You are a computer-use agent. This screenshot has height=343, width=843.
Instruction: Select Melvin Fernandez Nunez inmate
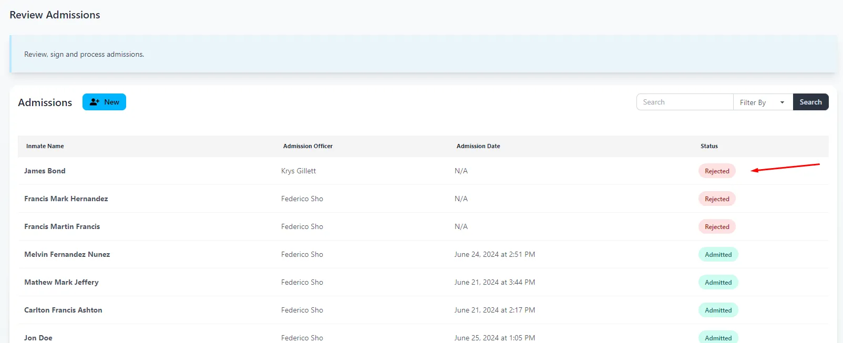[x=67, y=254]
